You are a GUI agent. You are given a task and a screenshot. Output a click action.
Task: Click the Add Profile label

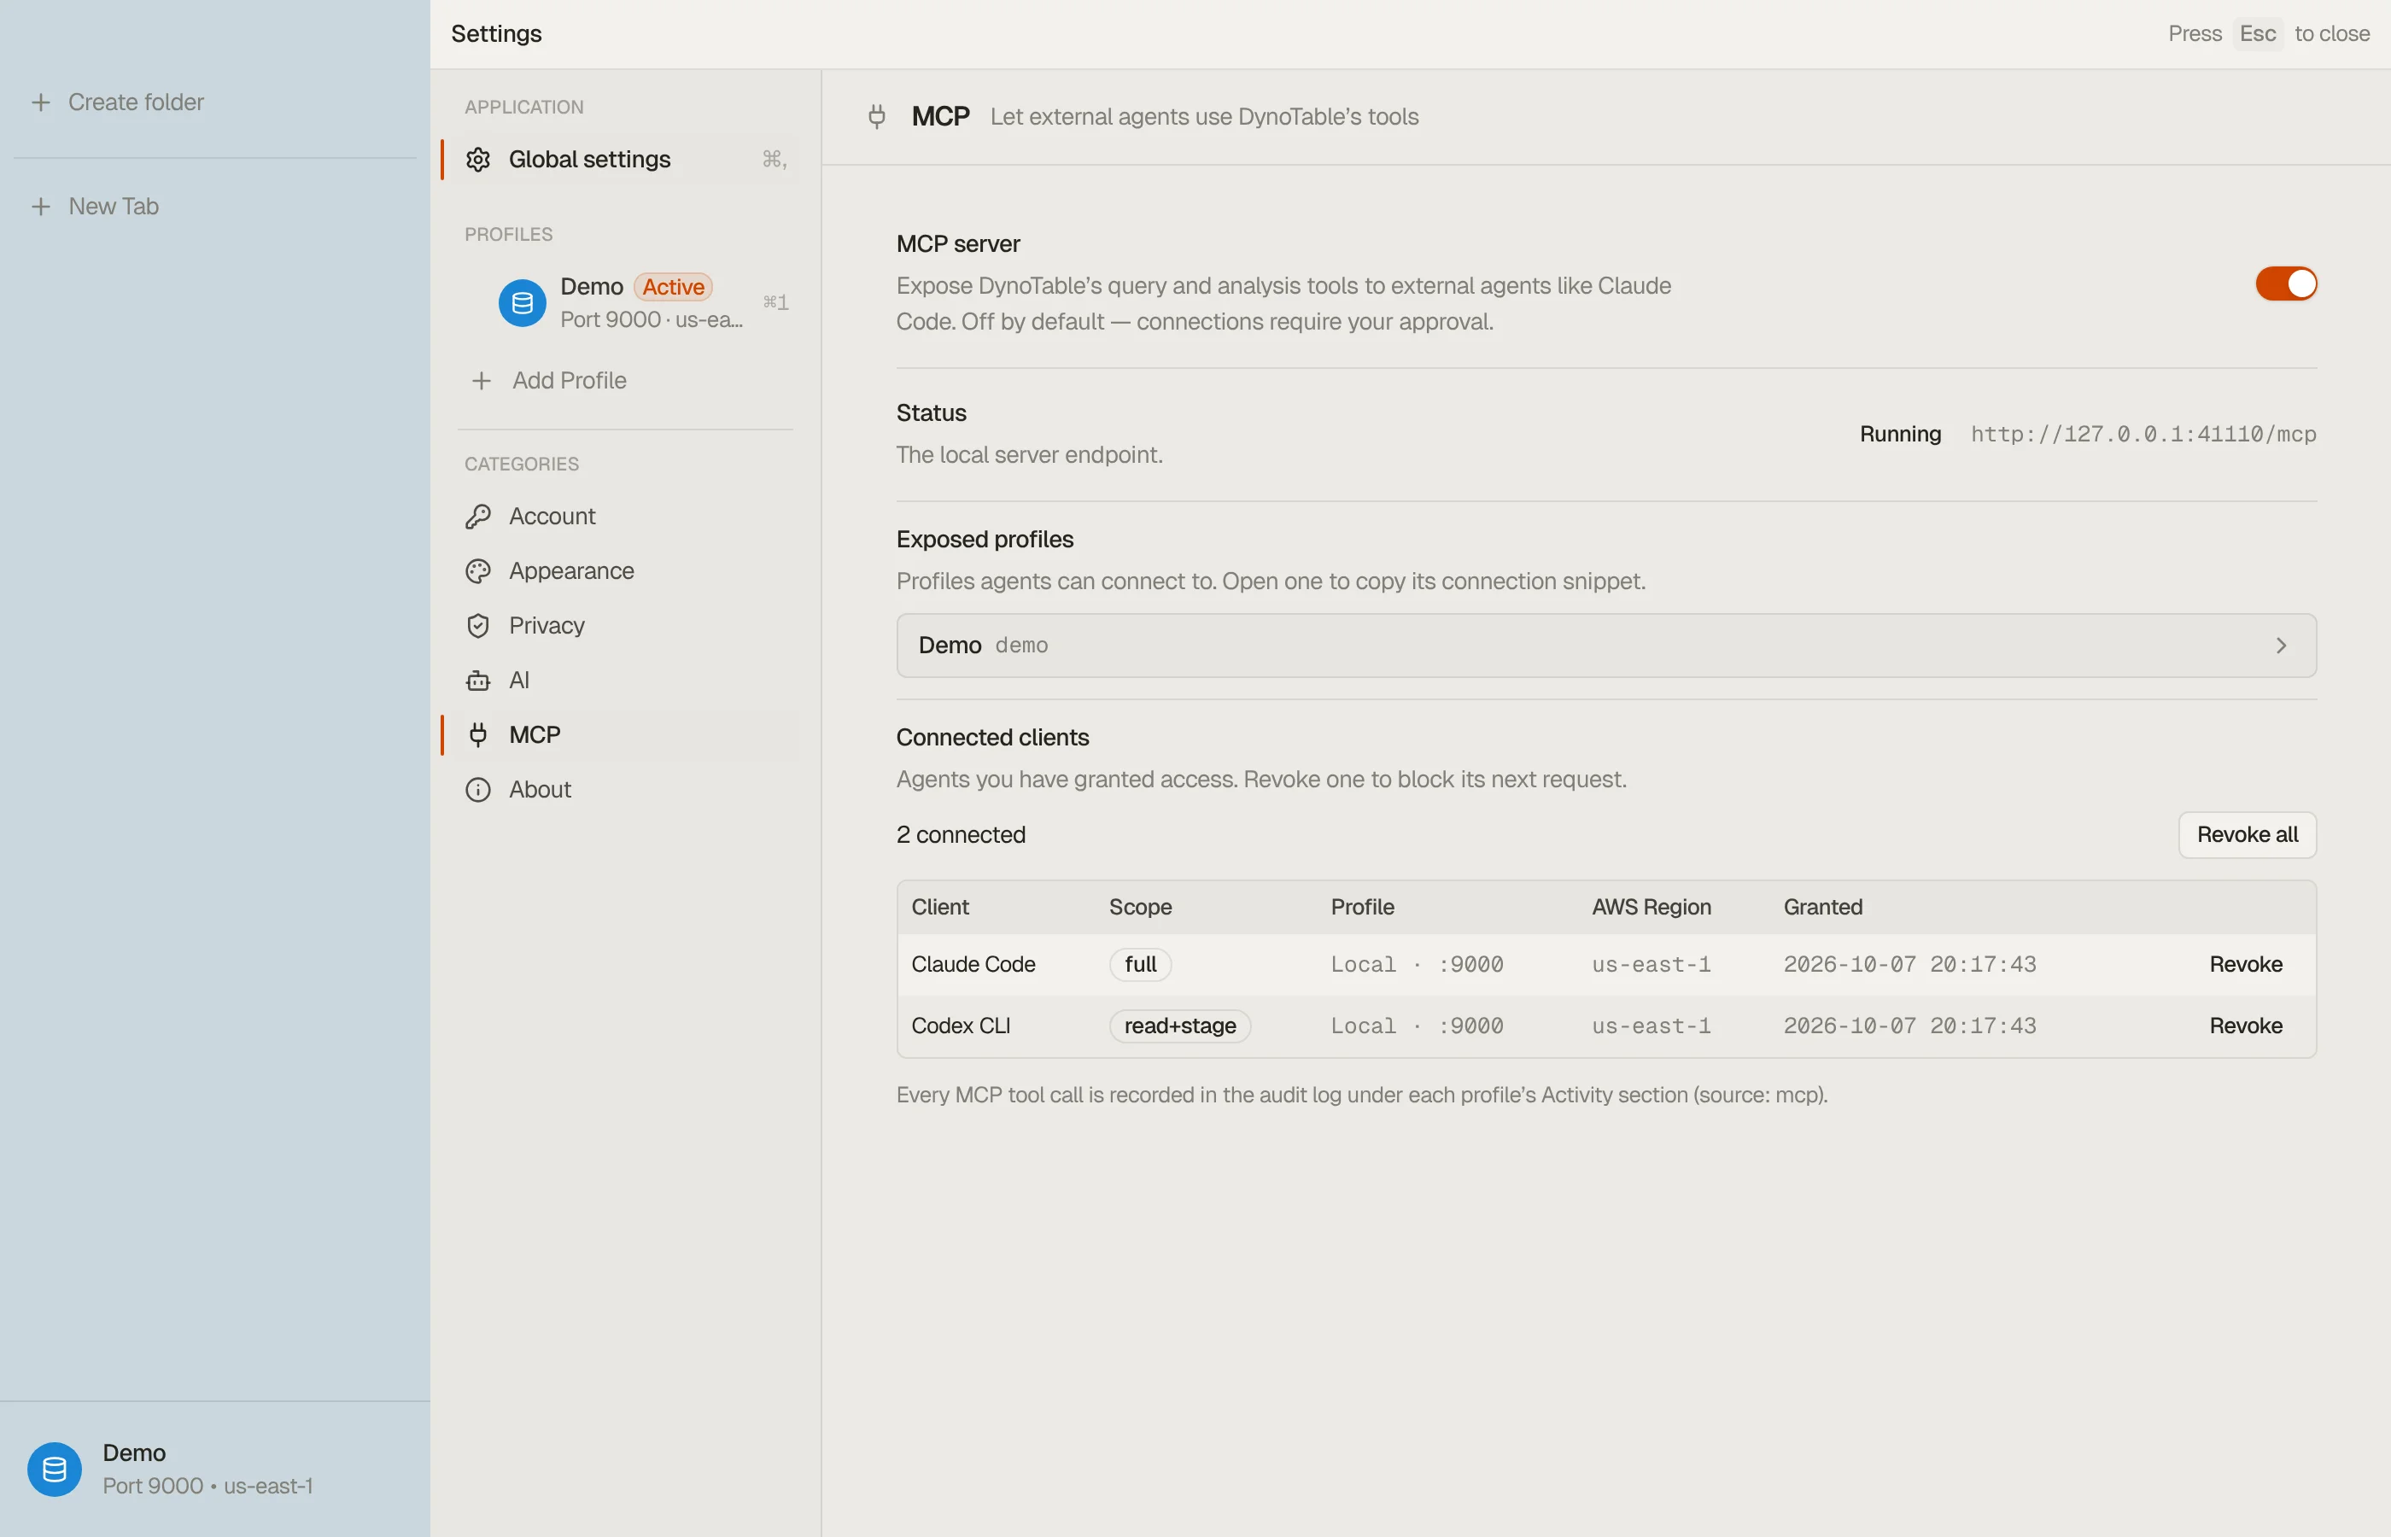tap(569, 380)
